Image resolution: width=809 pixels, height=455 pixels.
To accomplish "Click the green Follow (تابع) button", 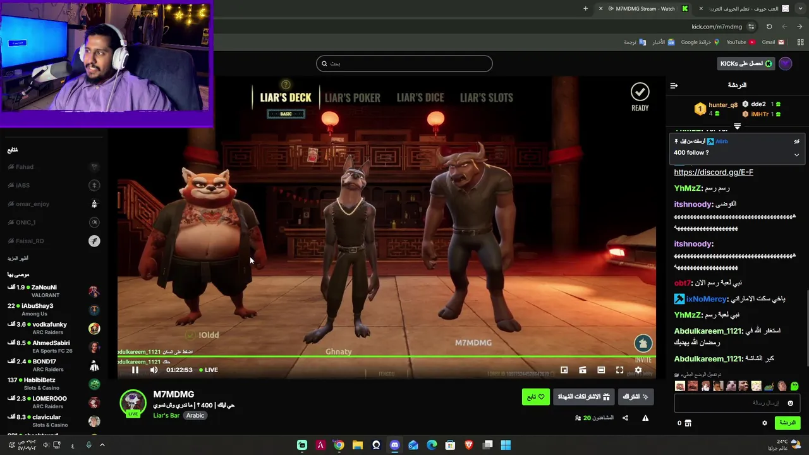I will point(536,397).
